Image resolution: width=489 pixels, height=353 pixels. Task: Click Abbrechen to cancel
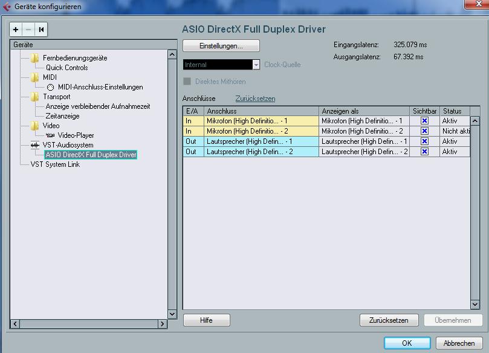click(x=459, y=343)
